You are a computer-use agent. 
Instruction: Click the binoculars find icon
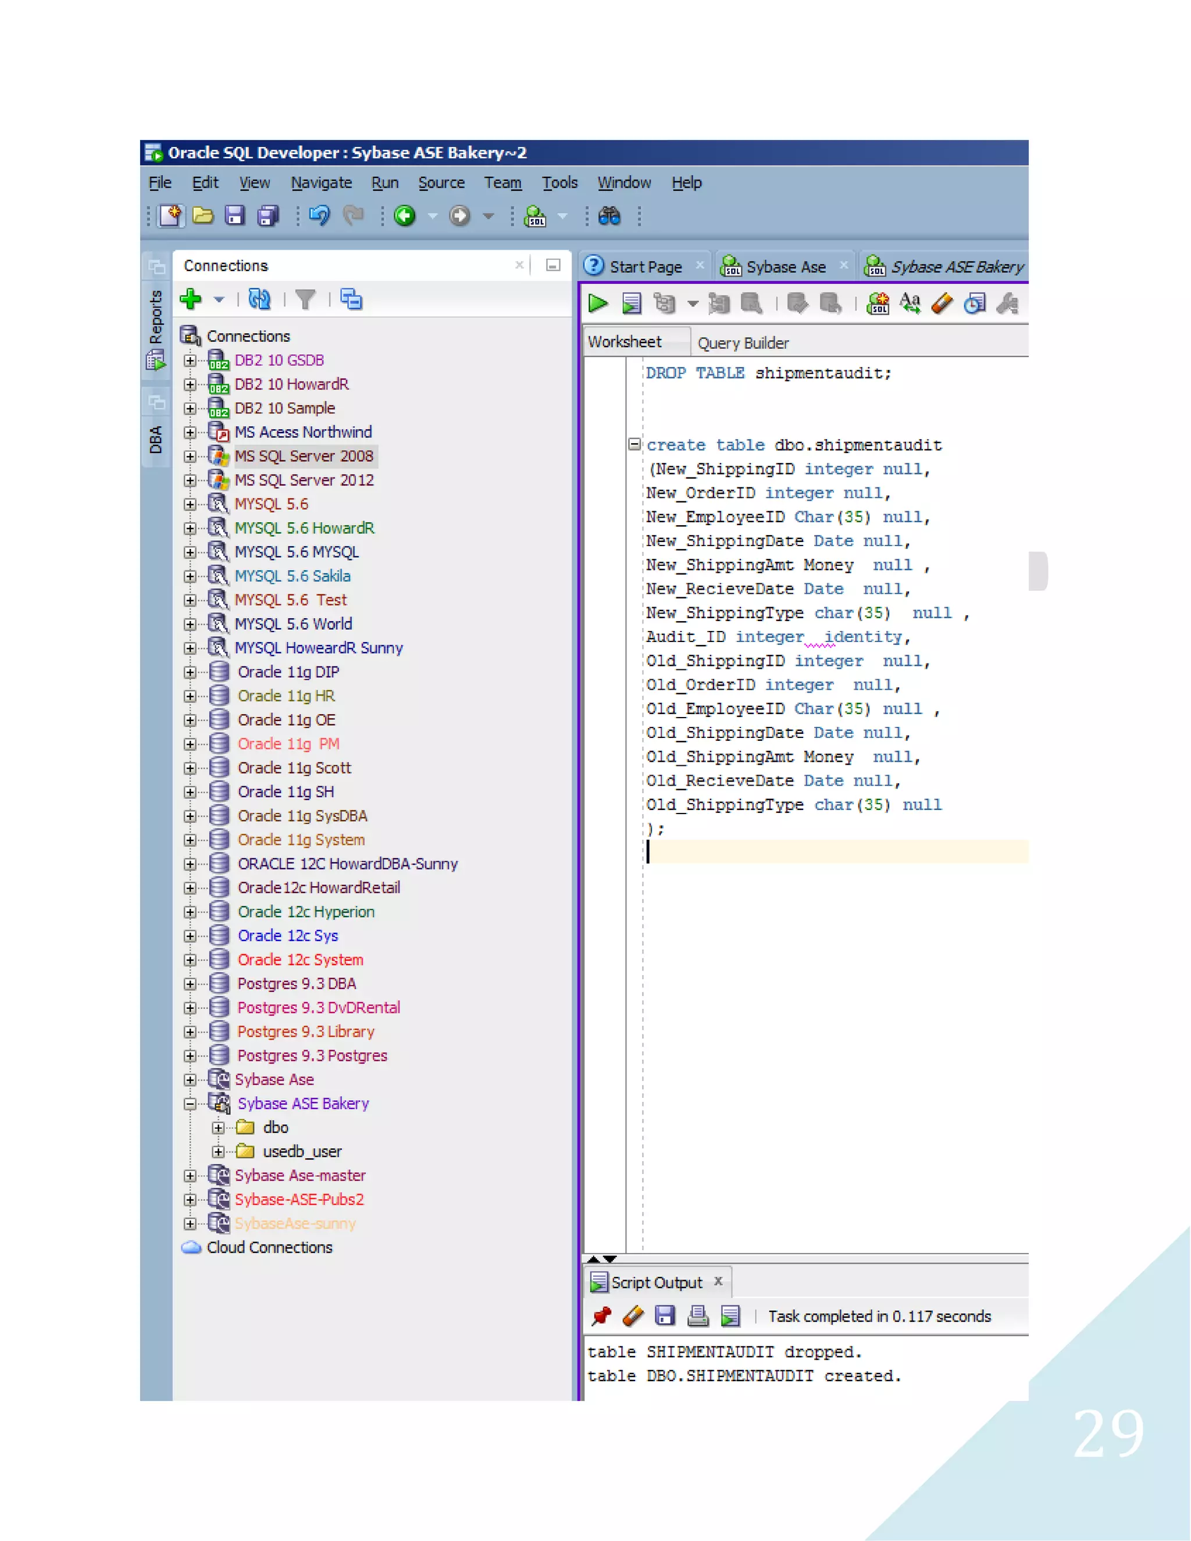pos(609,216)
